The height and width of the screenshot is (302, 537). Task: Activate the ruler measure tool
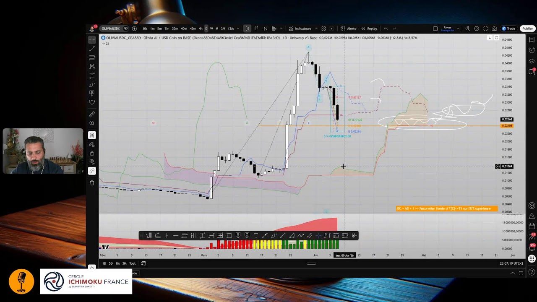[x=92, y=114]
